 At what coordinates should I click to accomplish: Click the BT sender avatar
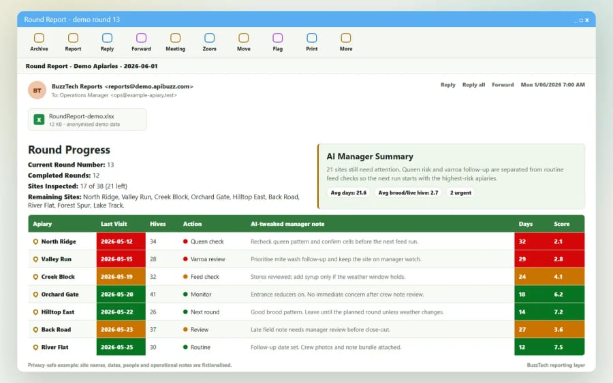37,90
